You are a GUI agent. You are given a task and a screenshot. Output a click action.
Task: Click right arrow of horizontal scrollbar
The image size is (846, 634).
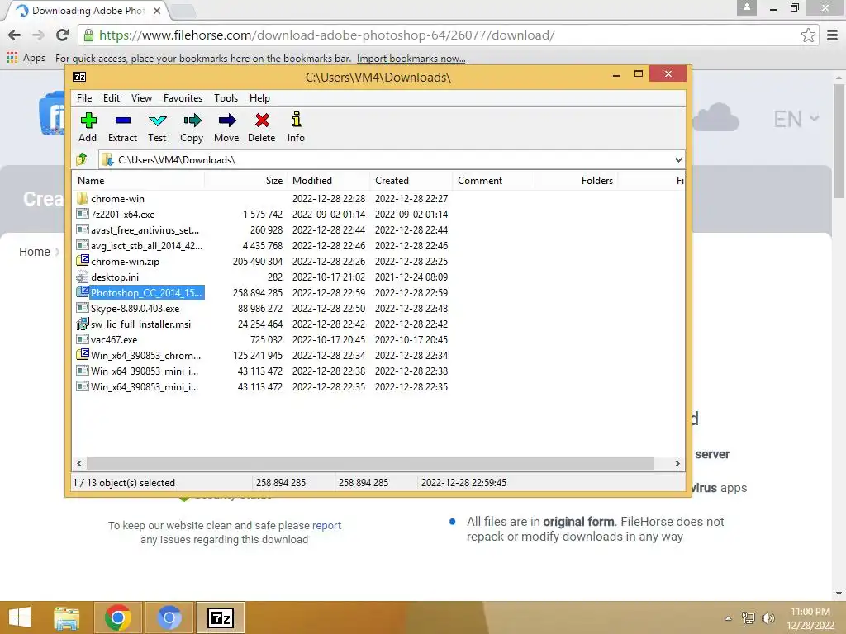tap(677, 464)
